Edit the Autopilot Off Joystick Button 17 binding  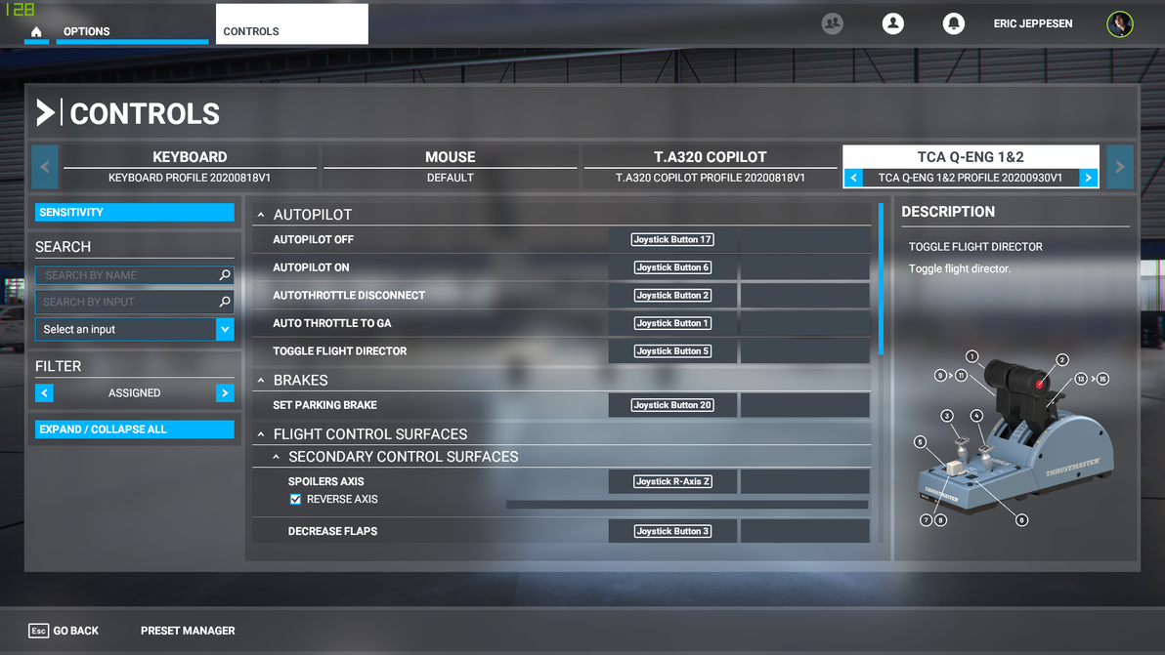672,239
